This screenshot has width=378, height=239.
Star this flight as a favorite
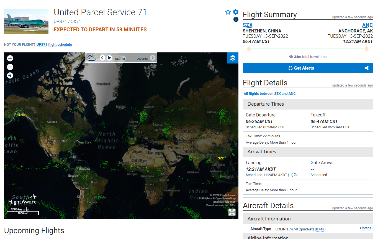click(x=228, y=12)
